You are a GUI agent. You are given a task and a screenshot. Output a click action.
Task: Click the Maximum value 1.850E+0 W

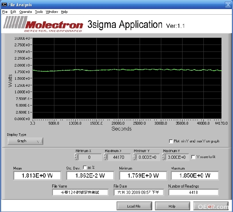195,175
